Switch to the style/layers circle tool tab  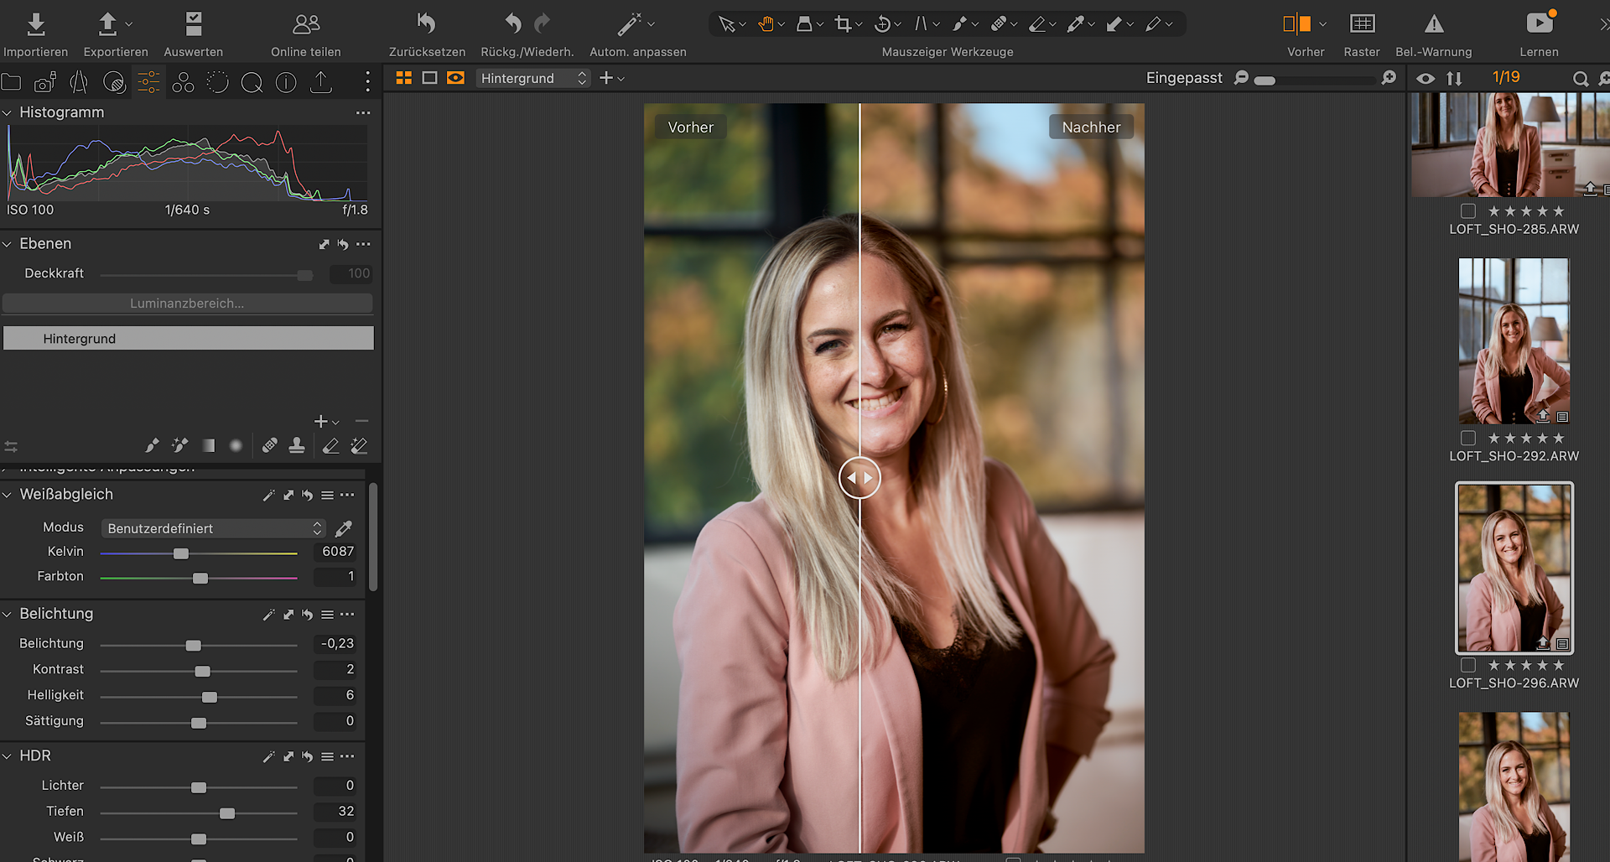point(114,82)
